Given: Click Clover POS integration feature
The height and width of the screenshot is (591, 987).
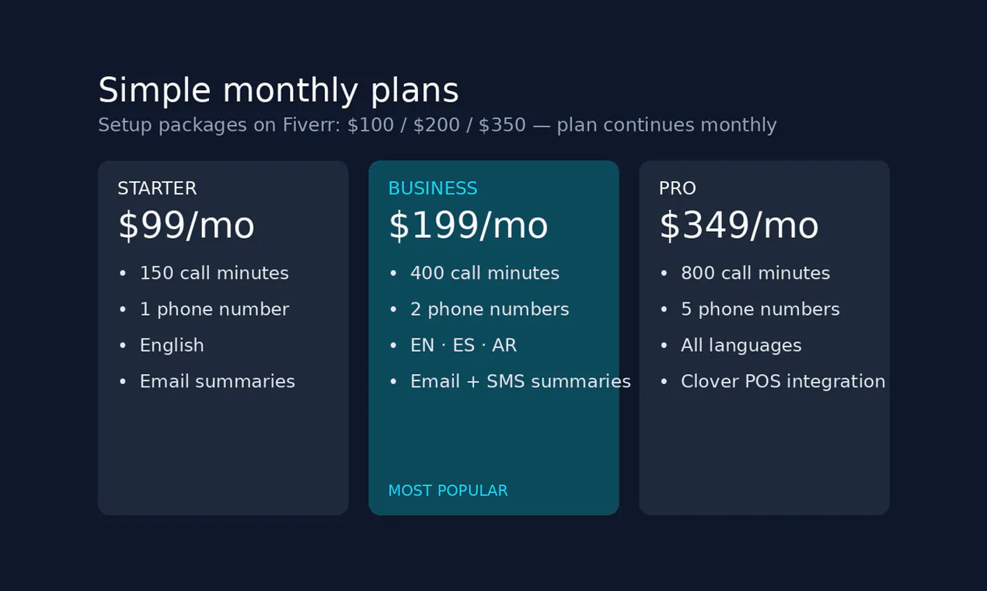Looking at the screenshot, I should (x=783, y=382).
